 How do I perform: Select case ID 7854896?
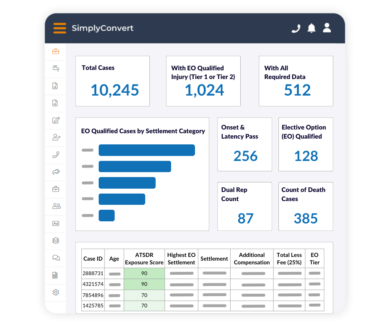tap(93, 295)
